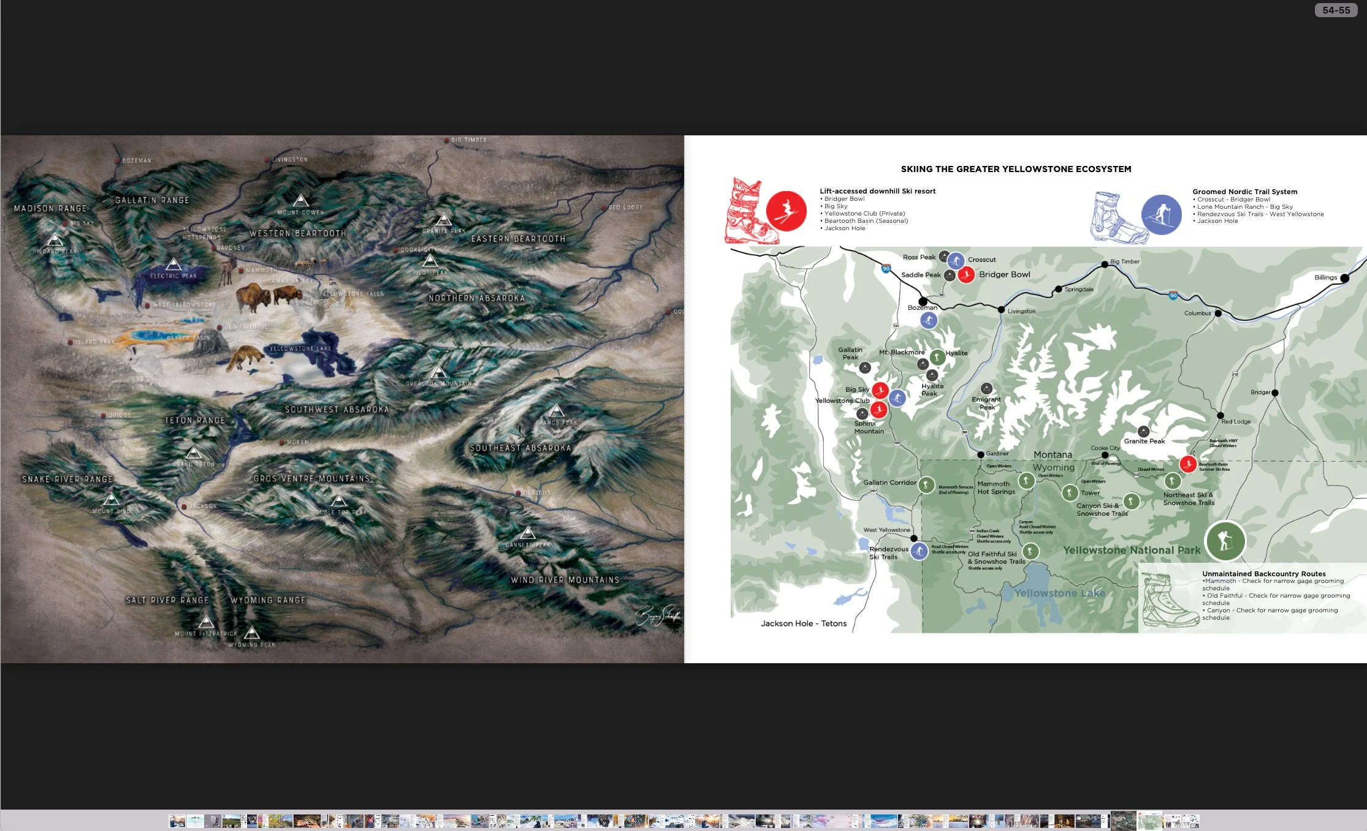Jump to the first thumbnail in strip

pos(177,821)
